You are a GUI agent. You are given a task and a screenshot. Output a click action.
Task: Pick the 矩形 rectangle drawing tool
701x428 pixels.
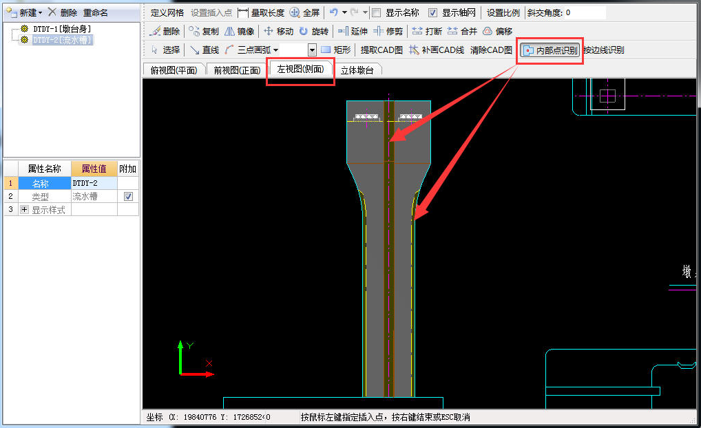(335, 50)
